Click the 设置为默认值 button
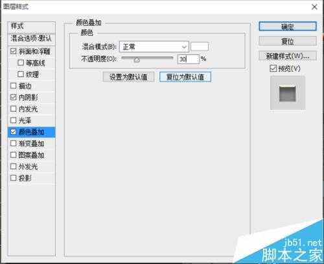 pyautogui.click(x=128, y=77)
